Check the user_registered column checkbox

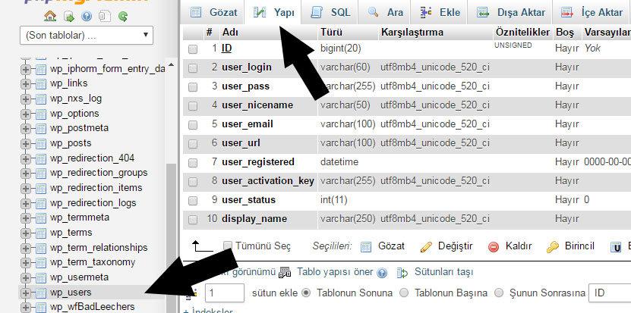[193, 163]
